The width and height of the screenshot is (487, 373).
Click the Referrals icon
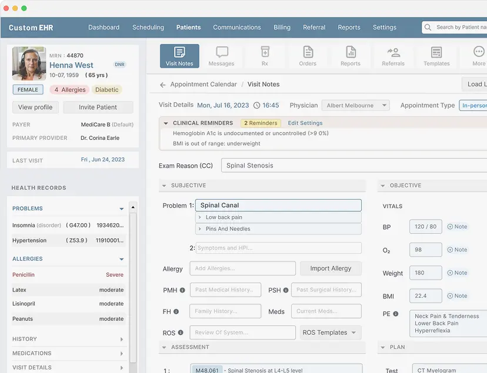(x=393, y=56)
